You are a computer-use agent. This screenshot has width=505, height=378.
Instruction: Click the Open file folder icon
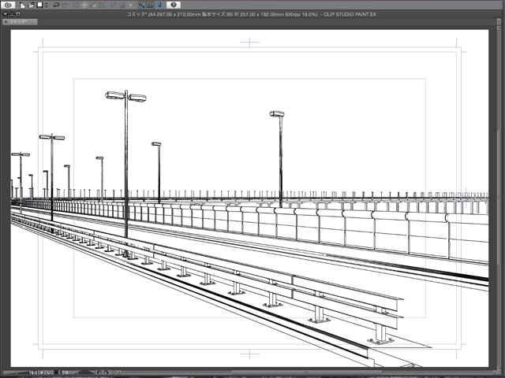[x=31, y=6]
